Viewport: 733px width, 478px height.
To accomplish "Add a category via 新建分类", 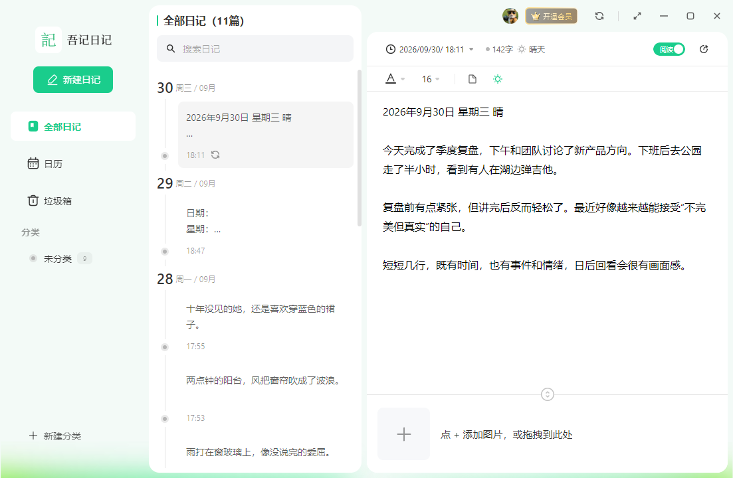I will (55, 436).
